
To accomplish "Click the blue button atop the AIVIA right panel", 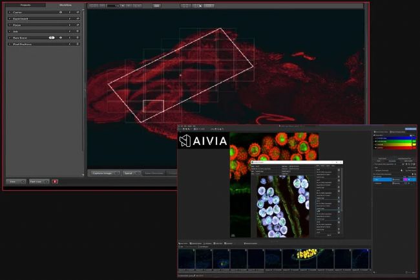I will pos(410,129).
